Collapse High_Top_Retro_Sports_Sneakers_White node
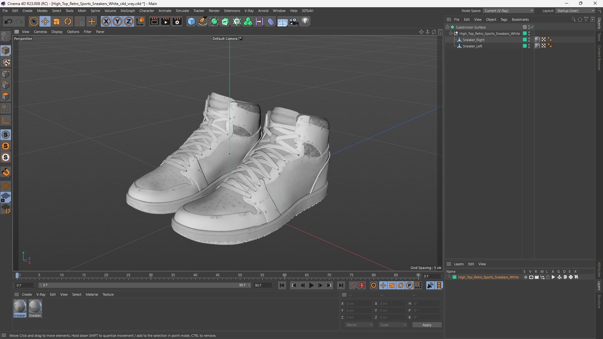This screenshot has height=339, width=603. (451, 34)
